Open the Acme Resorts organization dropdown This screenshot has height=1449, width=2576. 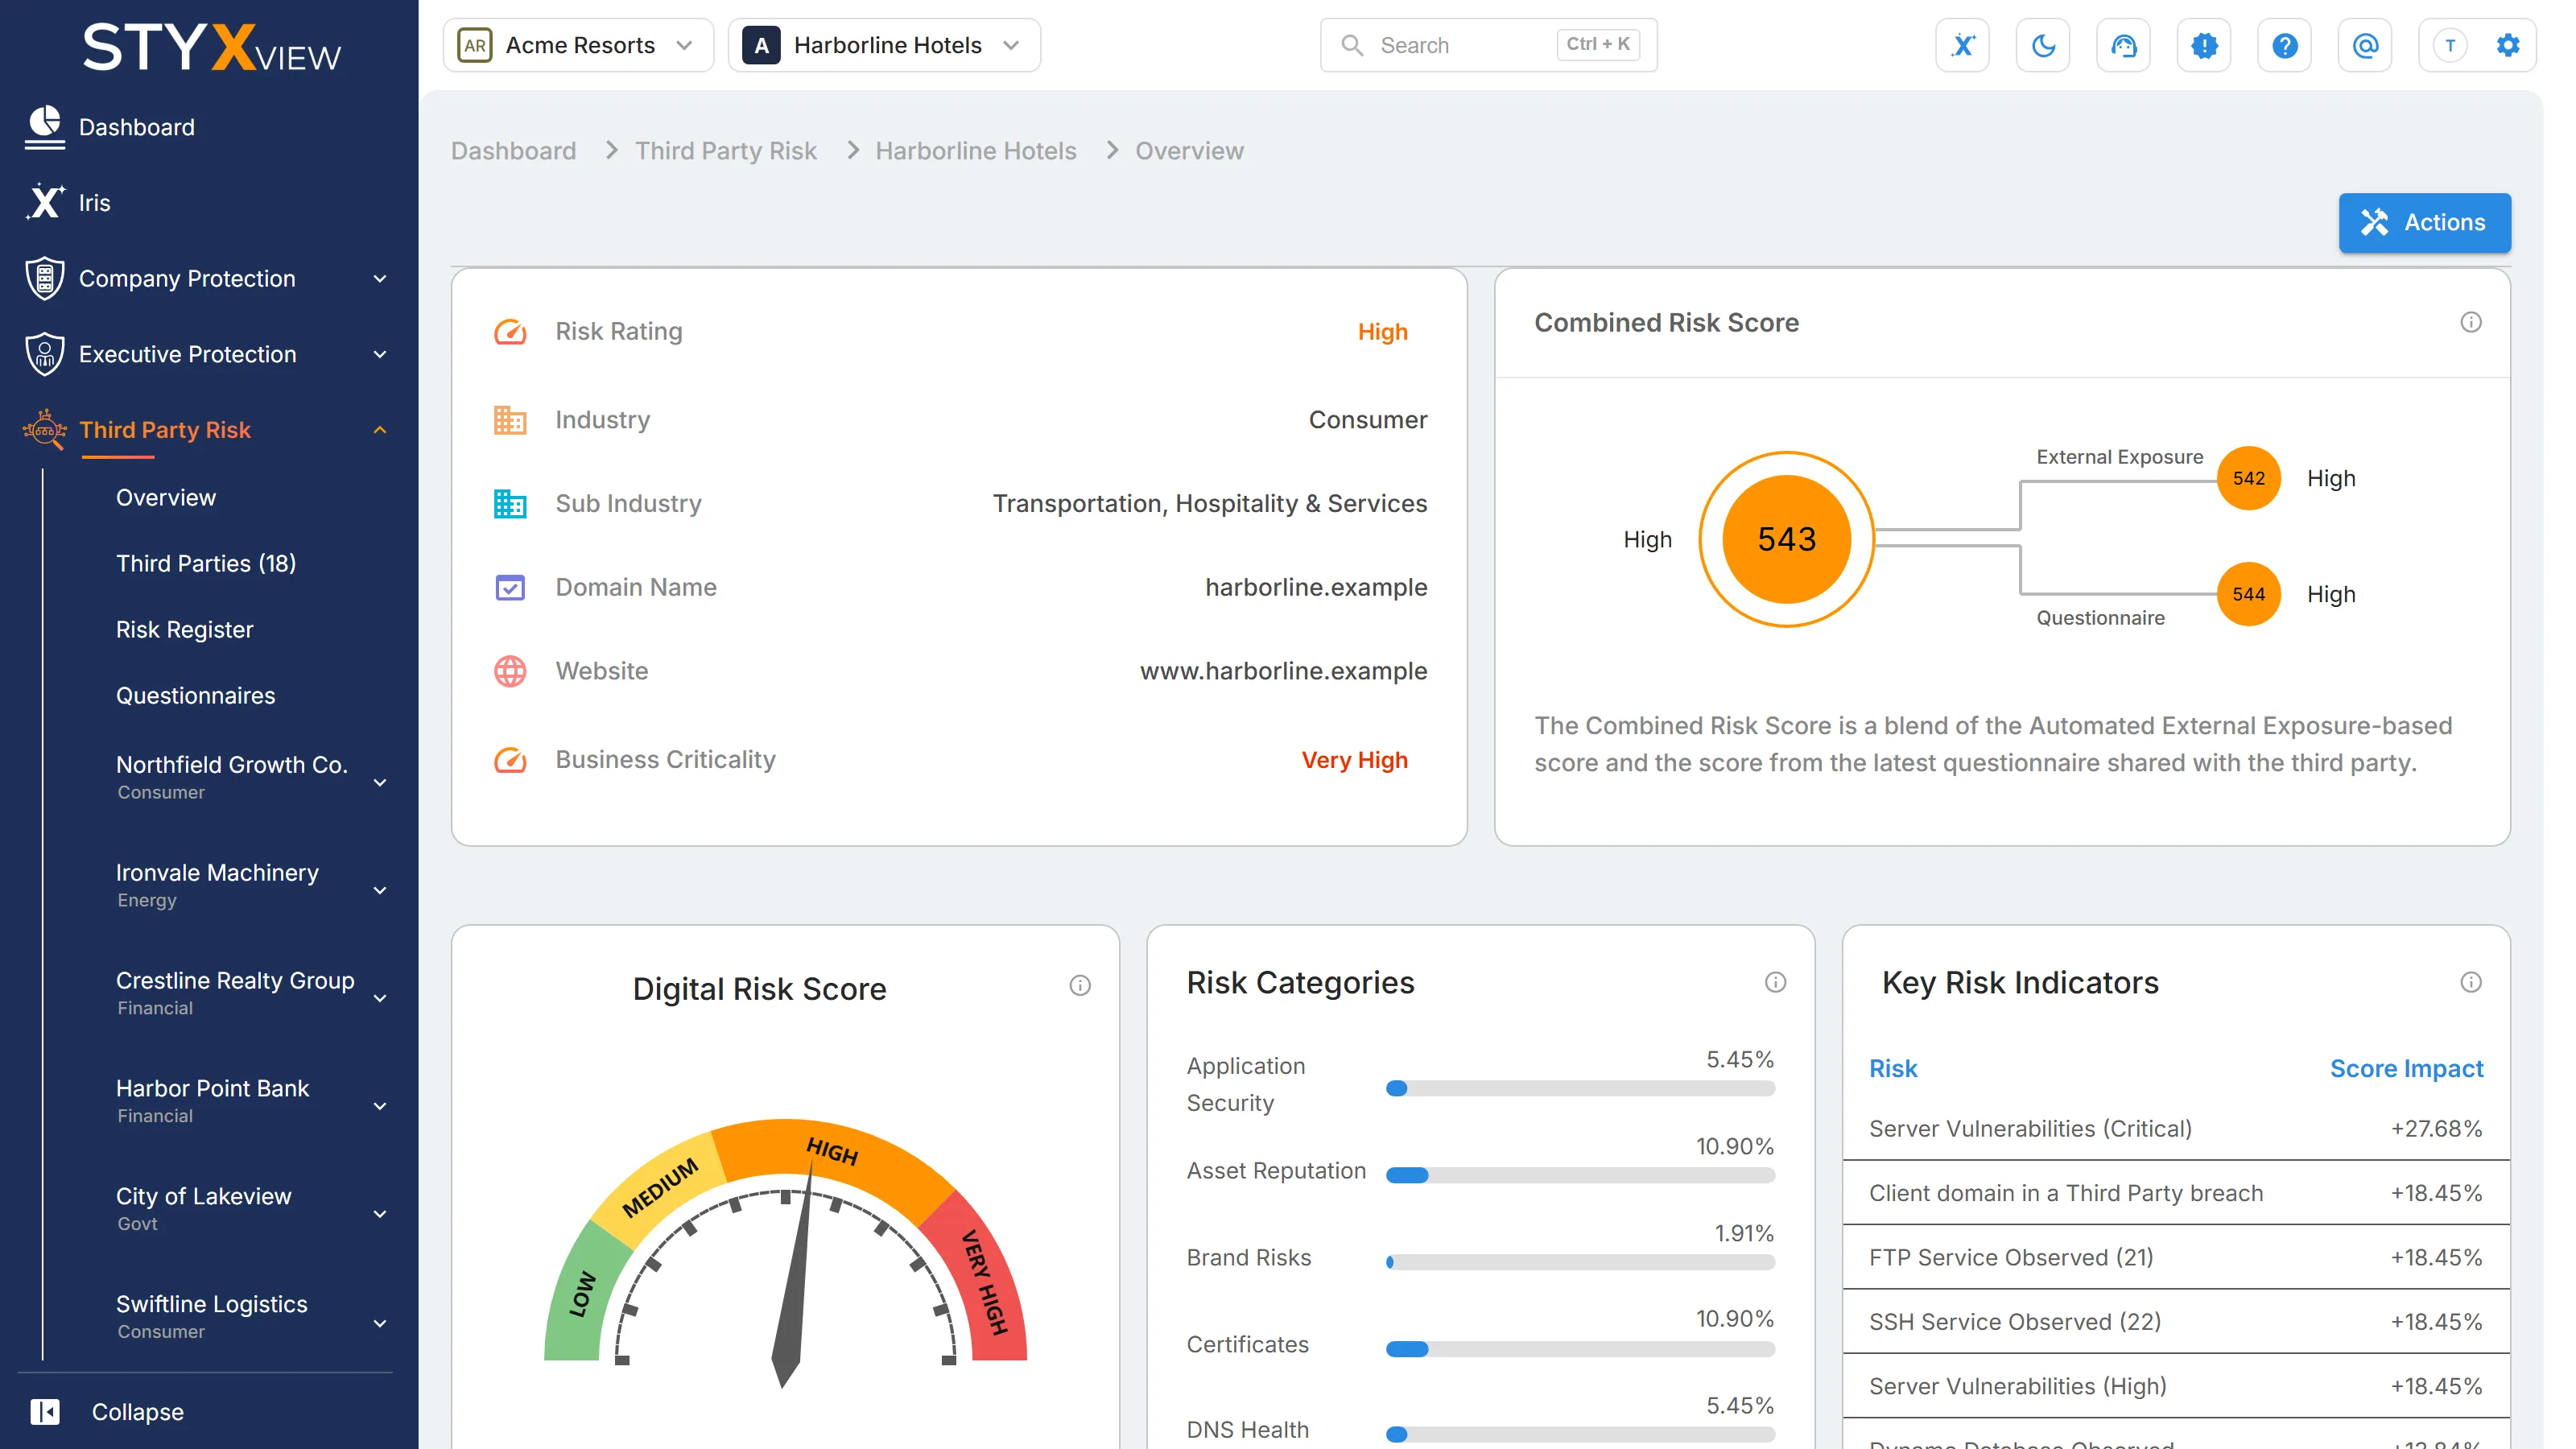(x=578, y=45)
